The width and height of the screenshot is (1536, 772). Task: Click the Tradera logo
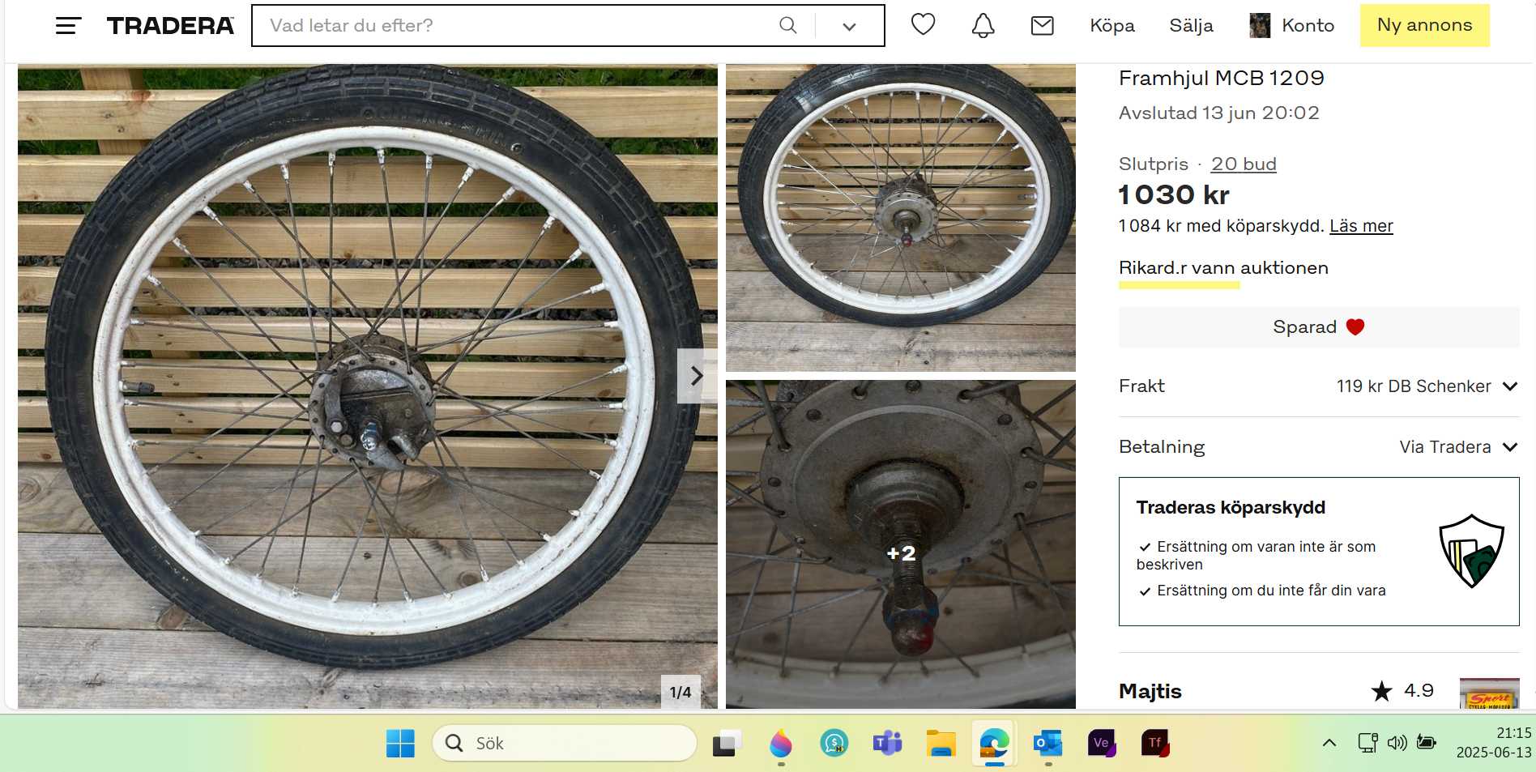(x=170, y=26)
